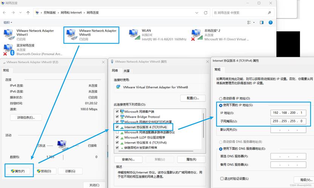The height and width of the screenshot is (188, 314).
Task: Toggle Microsoft 文件和打印机共享 checkbox
Action: click(117, 121)
